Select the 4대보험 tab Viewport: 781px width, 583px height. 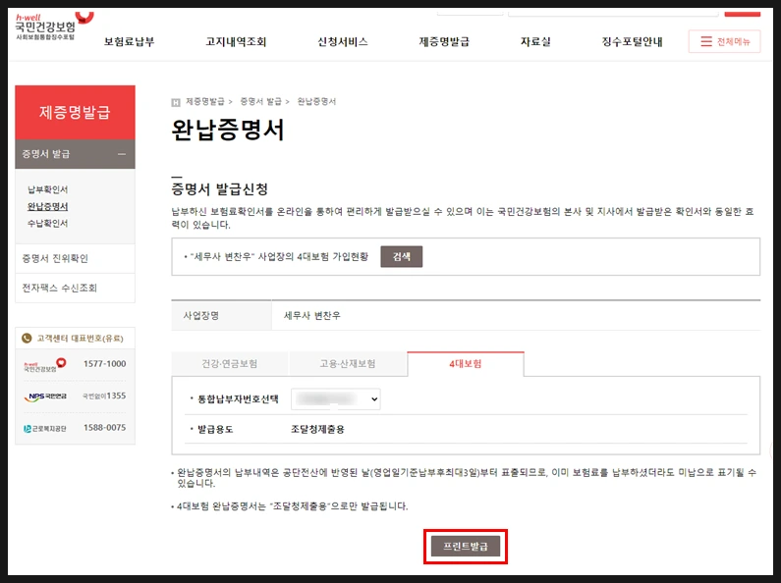[466, 363]
